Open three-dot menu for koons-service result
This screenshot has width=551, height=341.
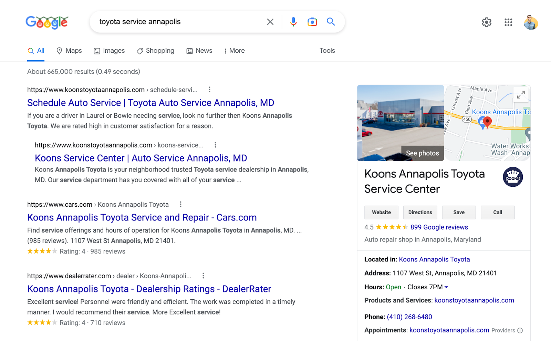216,145
